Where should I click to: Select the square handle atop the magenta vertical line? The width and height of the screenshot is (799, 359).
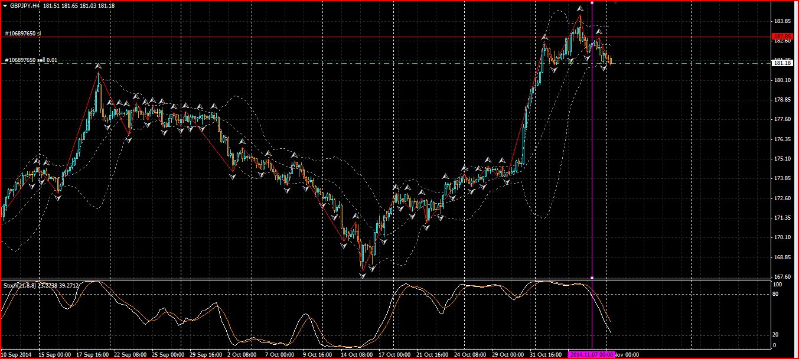(x=592, y=2)
